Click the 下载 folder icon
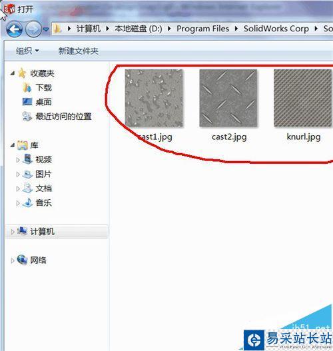 27,87
